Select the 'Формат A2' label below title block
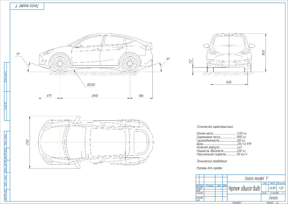This screenshot has height=204, width=288. tap(272, 203)
